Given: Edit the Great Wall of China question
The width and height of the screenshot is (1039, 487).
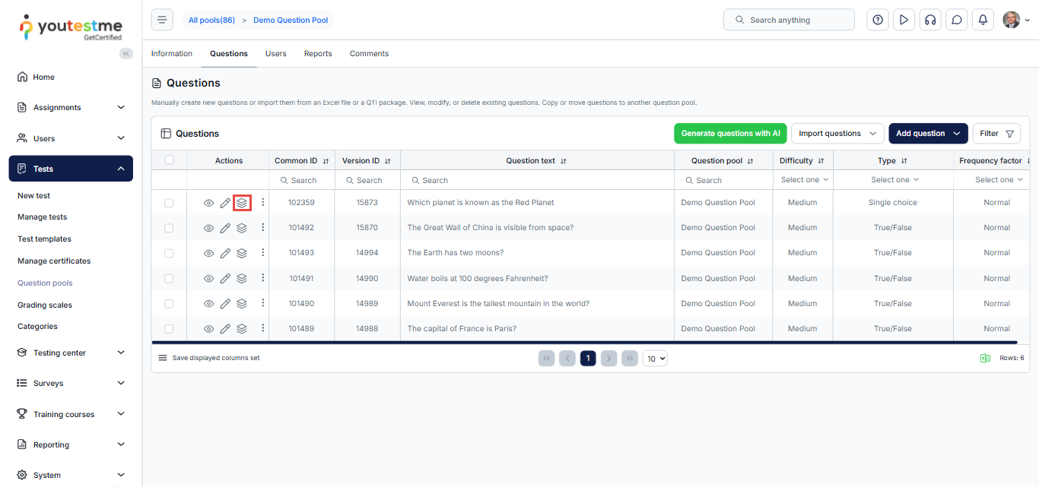Looking at the screenshot, I should (x=225, y=228).
